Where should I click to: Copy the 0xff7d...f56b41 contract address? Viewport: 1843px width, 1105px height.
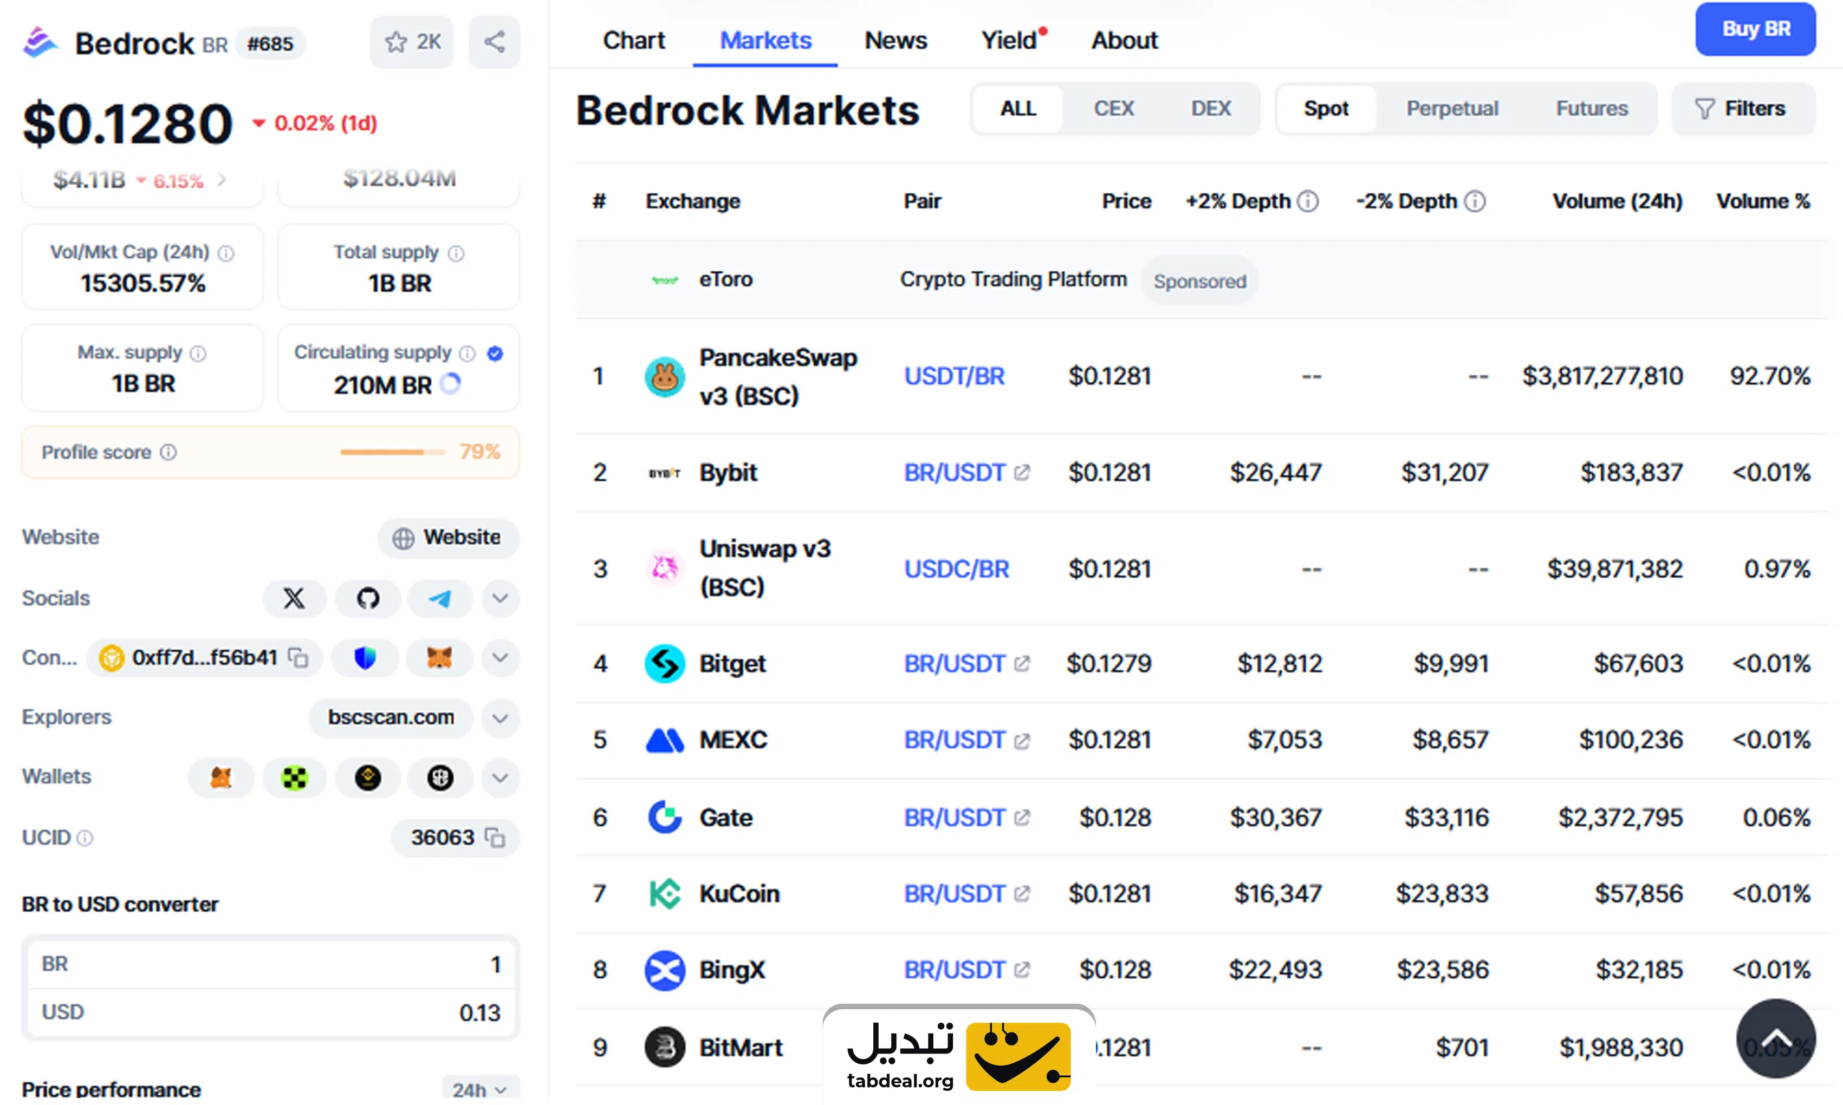(x=298, y=658)
